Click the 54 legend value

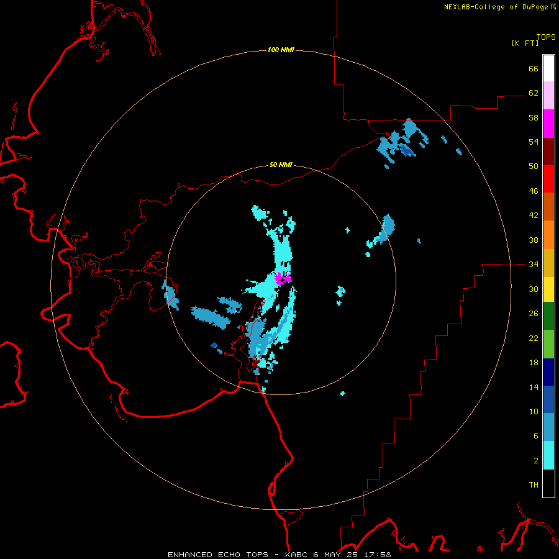[534, 142]
